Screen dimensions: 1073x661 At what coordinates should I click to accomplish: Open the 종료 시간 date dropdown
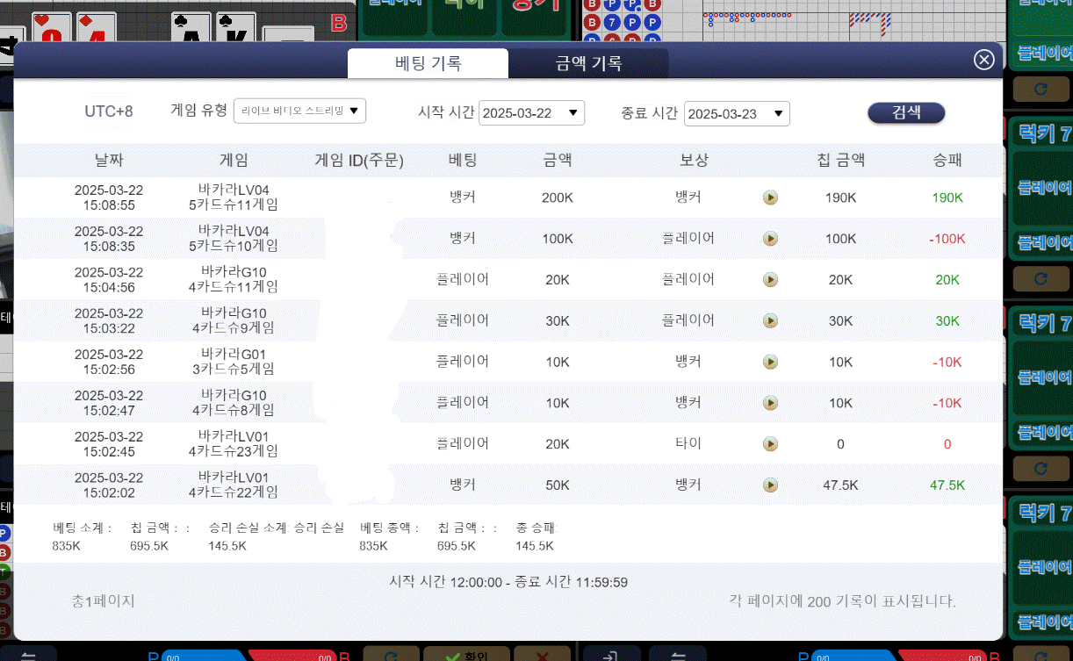[x=737, y=114]
